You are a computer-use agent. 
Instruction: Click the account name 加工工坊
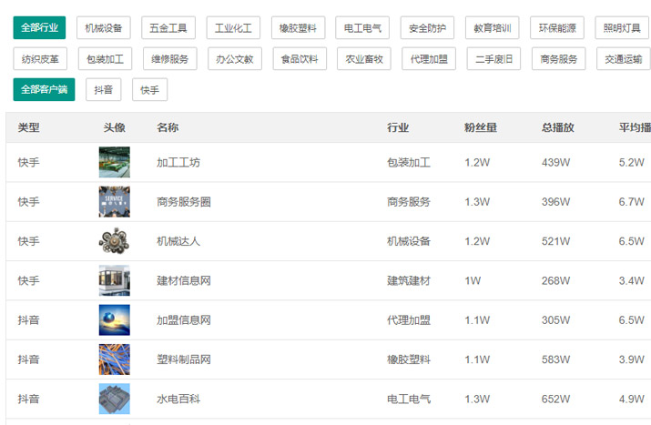[x=178, y=162]
